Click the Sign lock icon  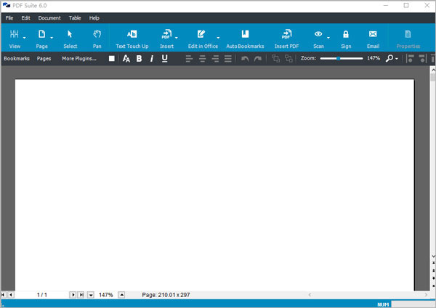click(346, 34)
